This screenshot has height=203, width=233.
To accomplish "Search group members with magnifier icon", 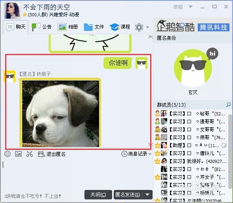I will (x=228, y=105).
